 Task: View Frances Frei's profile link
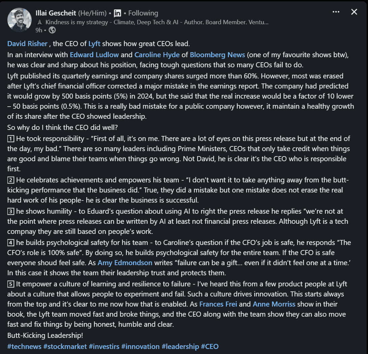coord(218,304)
